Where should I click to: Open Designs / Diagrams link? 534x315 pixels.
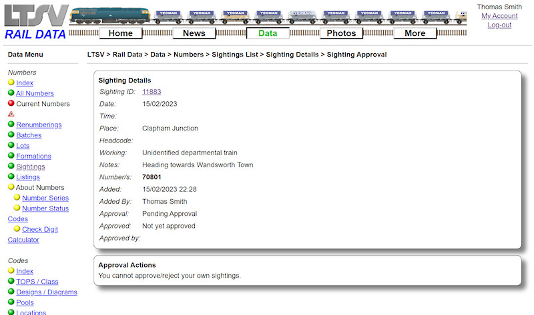pyautogui.click(x=47, y=292)
